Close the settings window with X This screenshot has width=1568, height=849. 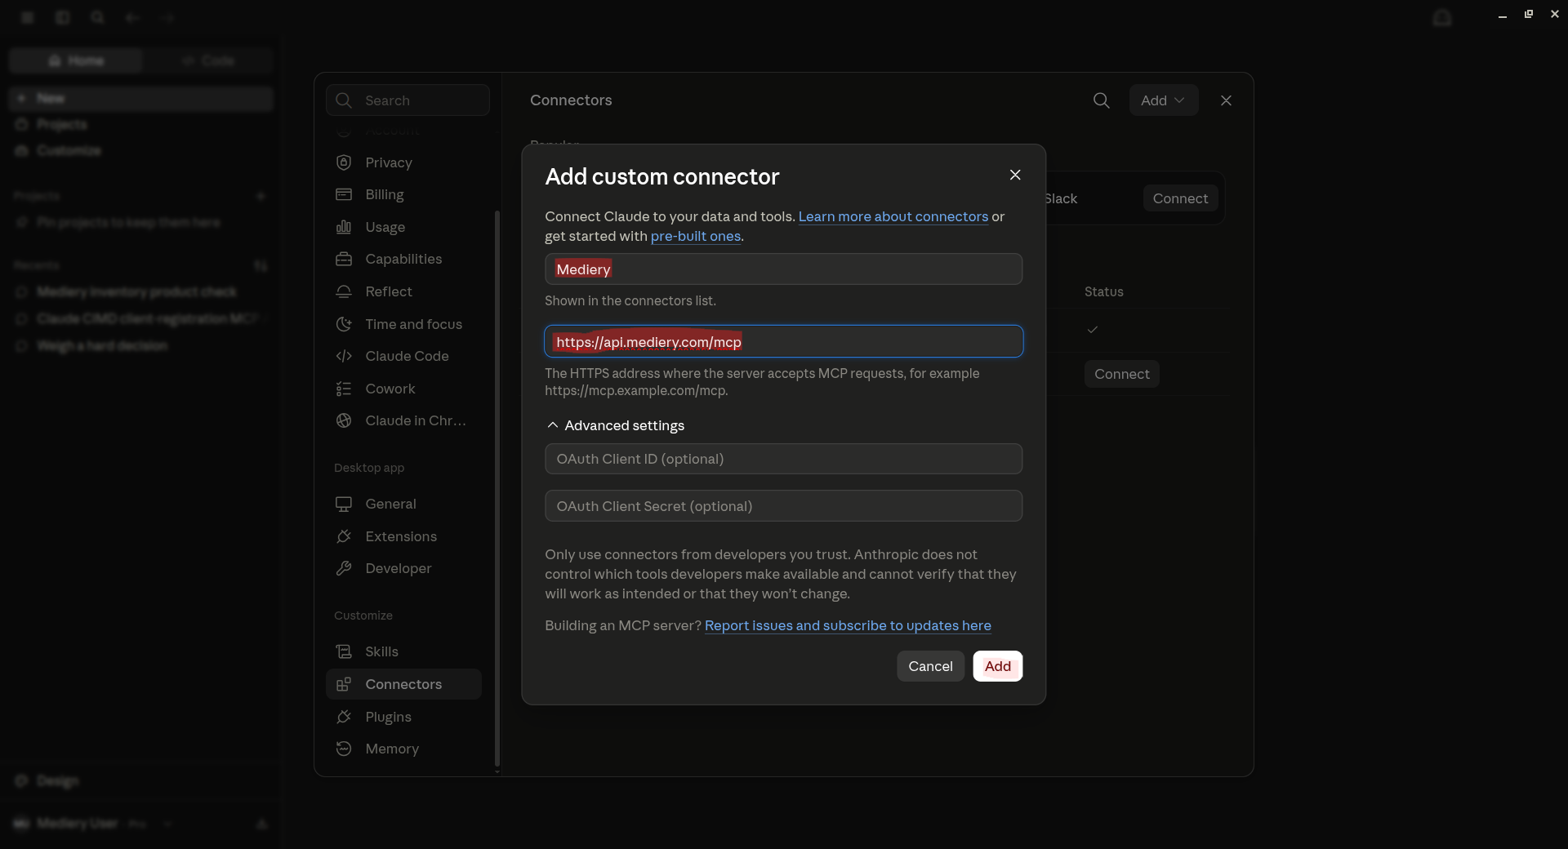pyautogui.click(x=1226, y=100)
